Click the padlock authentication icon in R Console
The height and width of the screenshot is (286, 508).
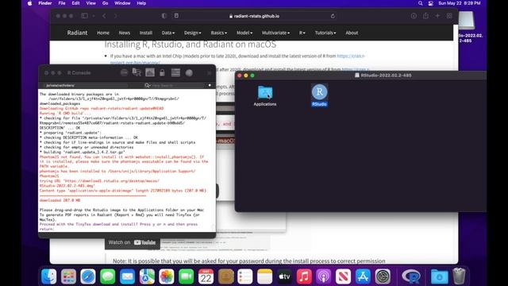point(162,72)
